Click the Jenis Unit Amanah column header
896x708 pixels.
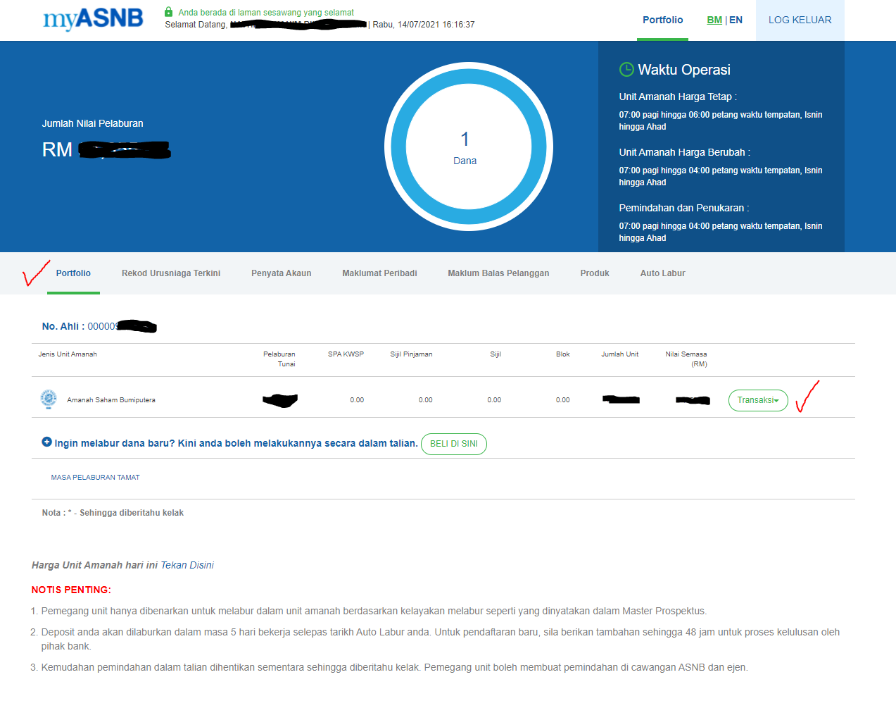pyautogui.click(x=68, y=354)
